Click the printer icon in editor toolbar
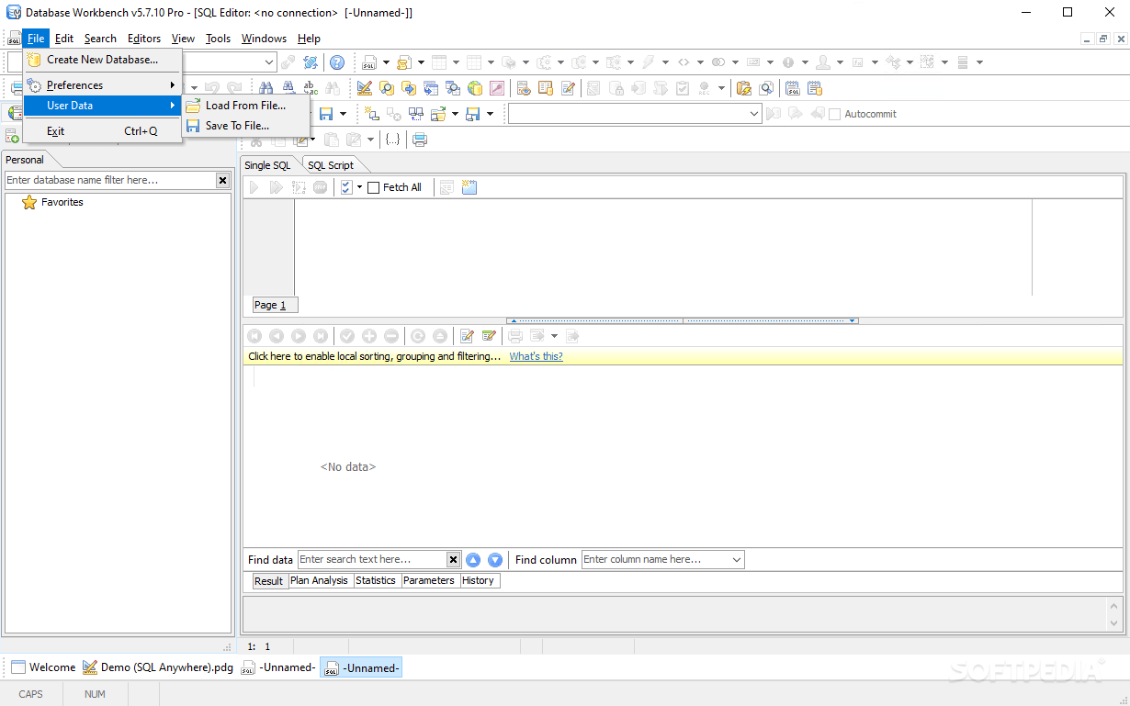Screen dimensions: 1130x706 click(420, 140)
